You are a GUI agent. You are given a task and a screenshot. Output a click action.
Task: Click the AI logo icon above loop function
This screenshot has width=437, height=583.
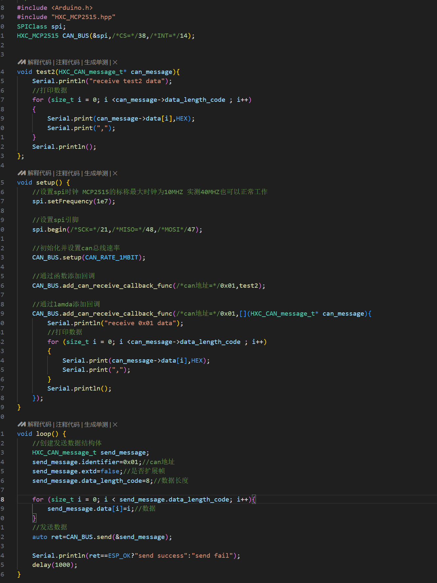(21, 424)
